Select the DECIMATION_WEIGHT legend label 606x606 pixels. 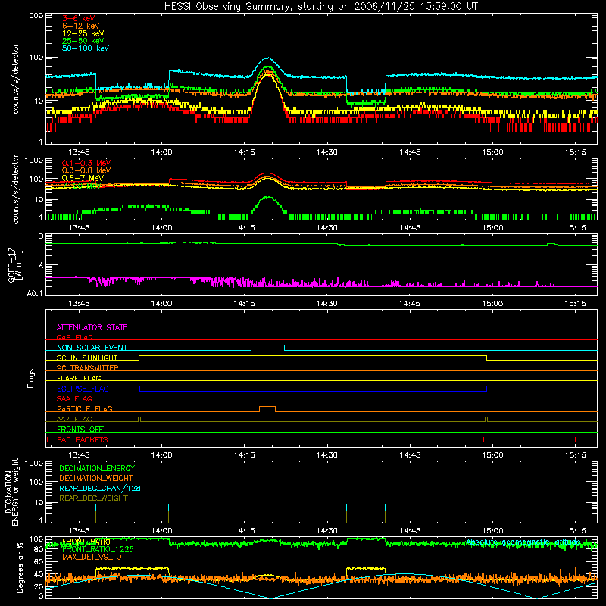(x=96, y=478)
